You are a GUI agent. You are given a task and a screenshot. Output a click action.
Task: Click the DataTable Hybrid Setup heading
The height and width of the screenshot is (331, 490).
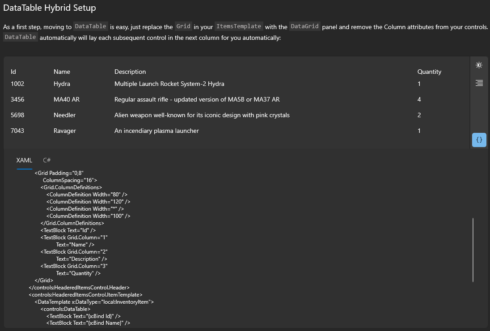49,8
